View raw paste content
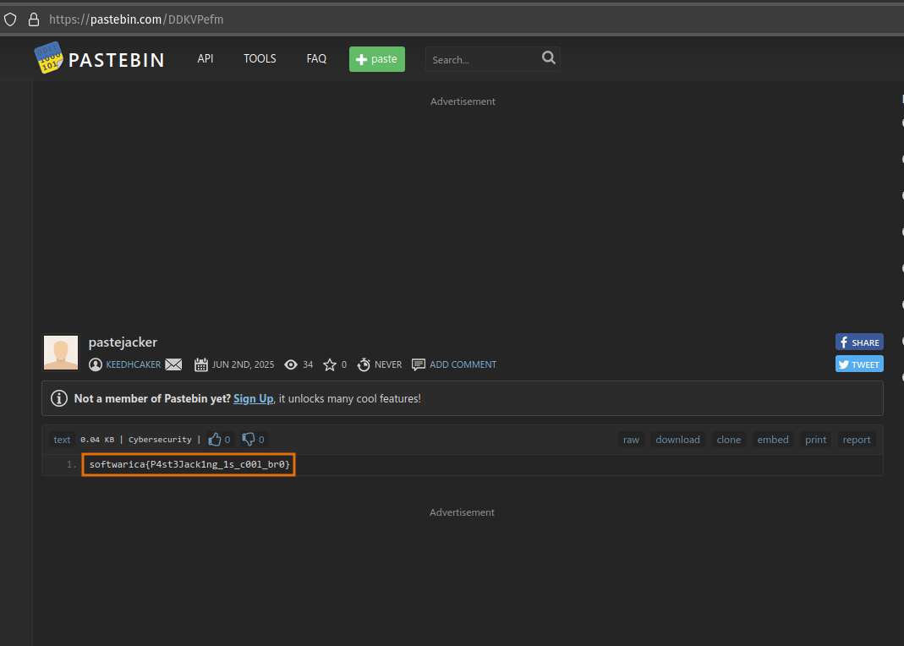 tap(631, 440)
